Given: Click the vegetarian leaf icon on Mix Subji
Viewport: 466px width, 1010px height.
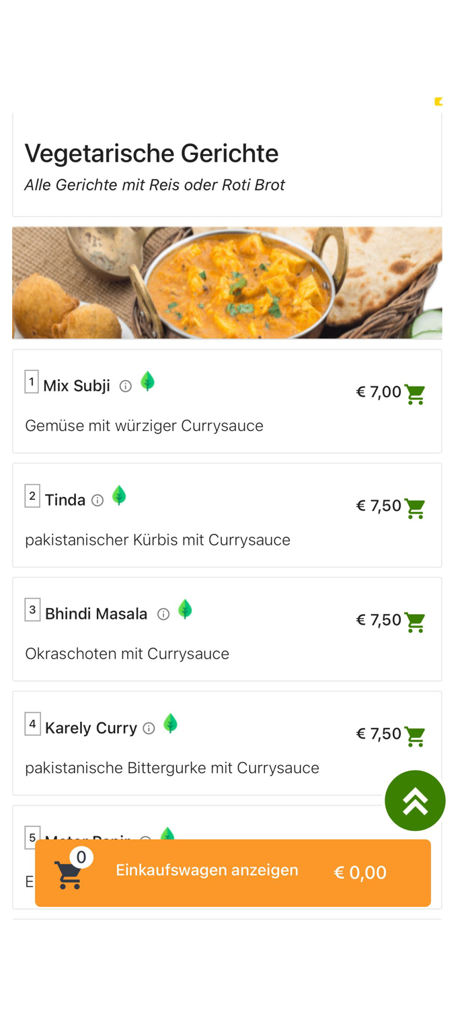Looking at the screenshot, I should pos(147,381).
